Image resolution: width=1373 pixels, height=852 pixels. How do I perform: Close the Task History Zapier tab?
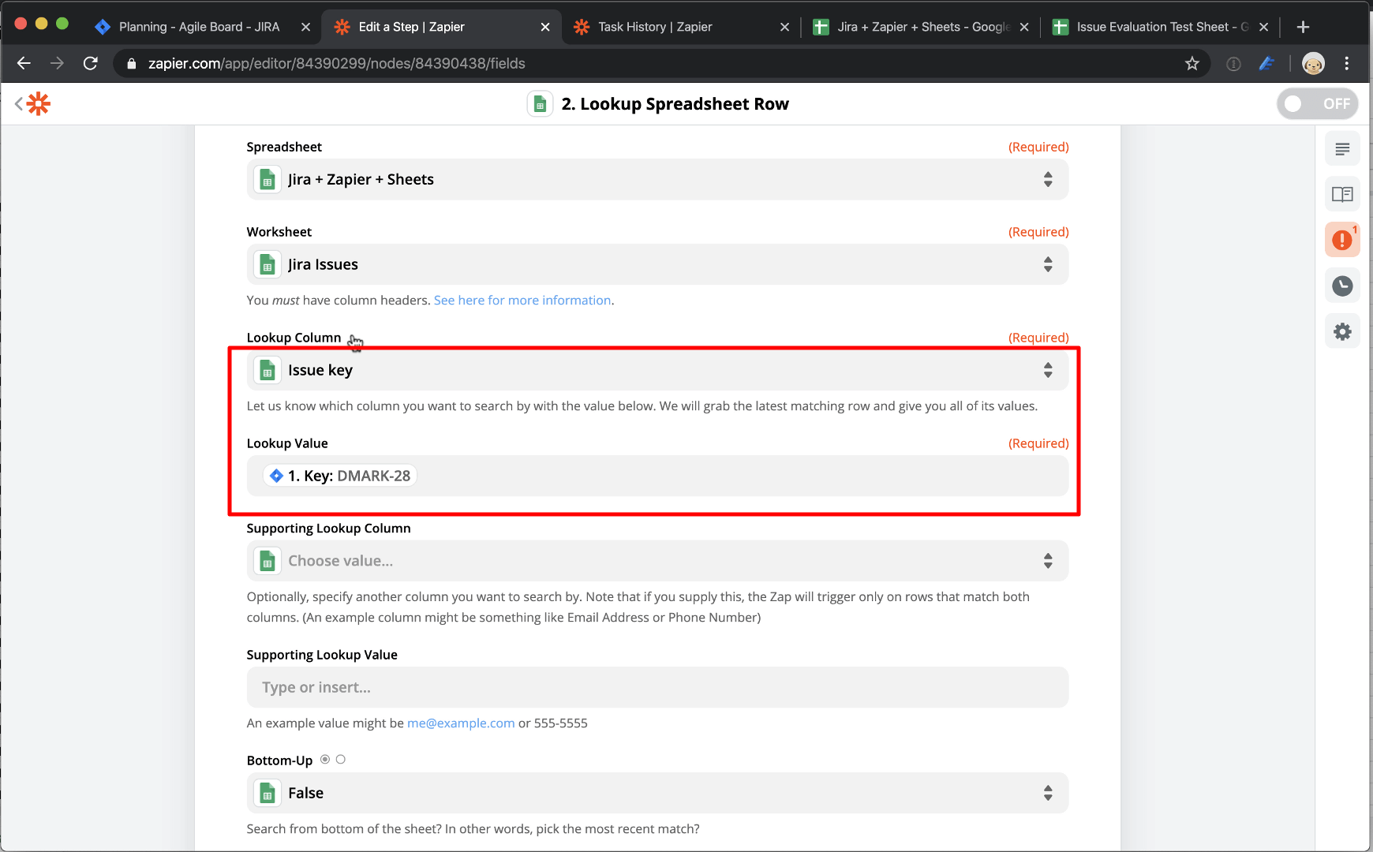point(784,27)
